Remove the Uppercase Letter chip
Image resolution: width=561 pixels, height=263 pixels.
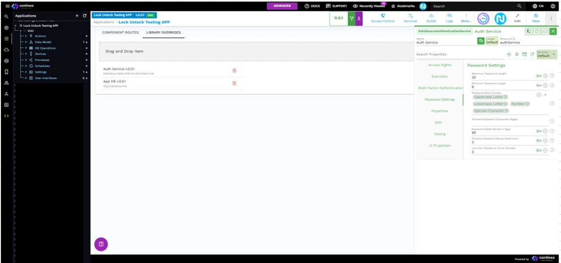tap(505, 97)
